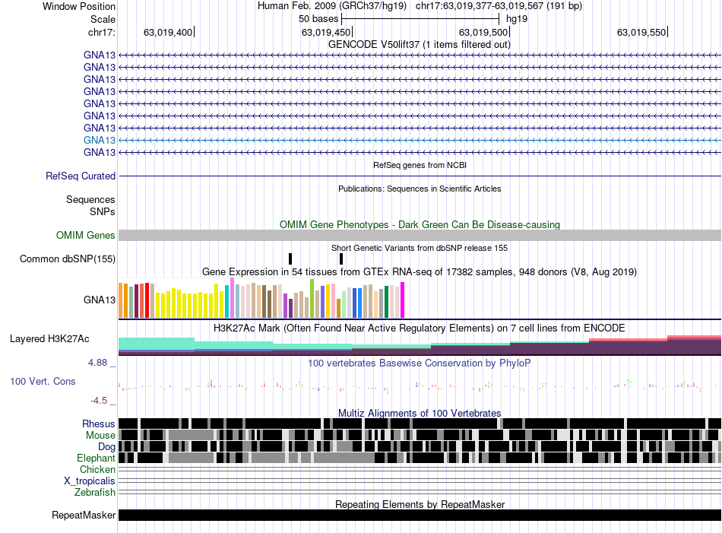This screenshot has height=533, width=722.
Task: Click the Elephant species label
Action: tap(96, 458)
